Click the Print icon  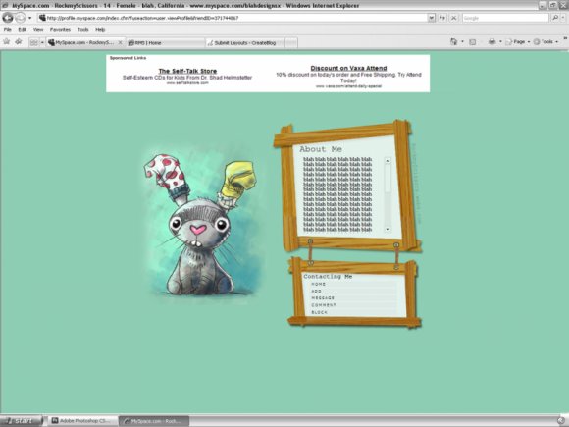coord(491,42)
